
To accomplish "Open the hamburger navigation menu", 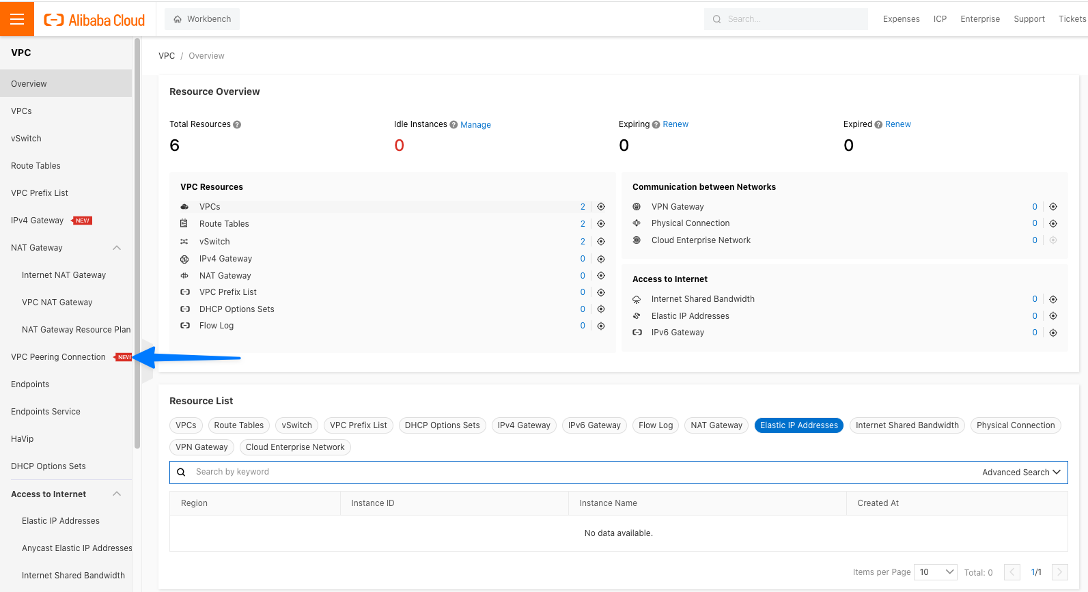I will pyautogui.click(x=17, y=19).
